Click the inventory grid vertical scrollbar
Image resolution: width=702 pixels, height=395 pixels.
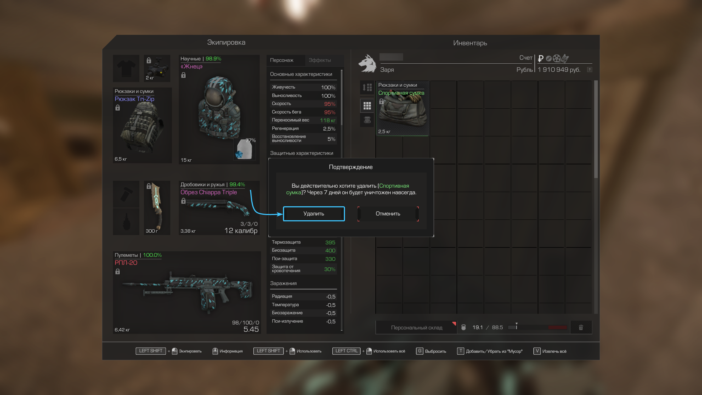point(596,129)
